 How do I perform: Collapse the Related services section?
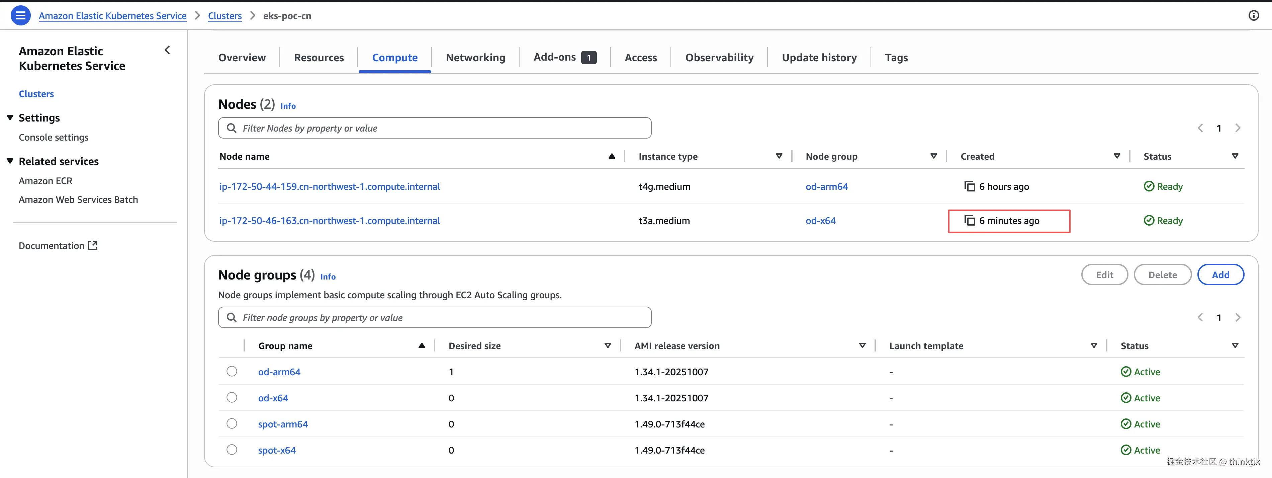pyautogui.click(x=10, y=161)
